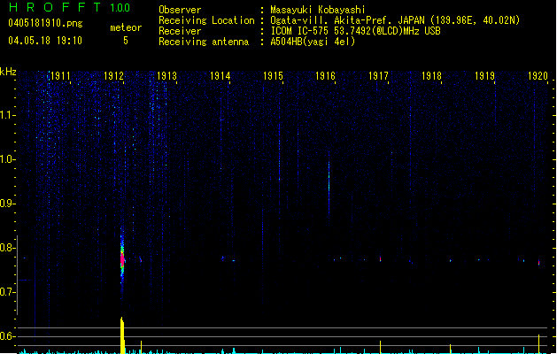Click the 1.0 kHz axis label
Image resolution: width=557 pixels, height=354 pixels.
(x=7, y=159)
